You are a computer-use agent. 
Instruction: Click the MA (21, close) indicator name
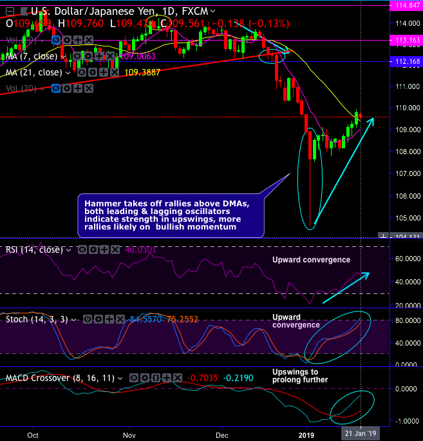click(33, 73)
